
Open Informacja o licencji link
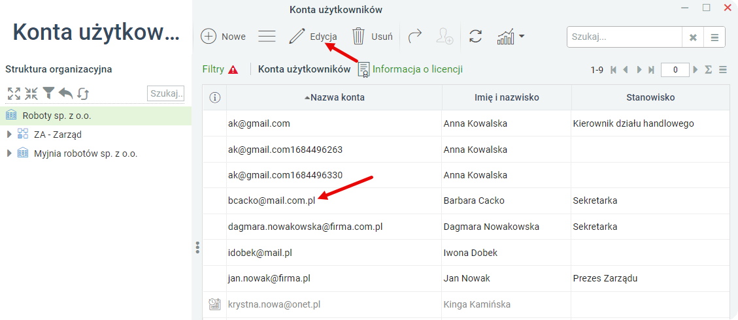(418, 69)
